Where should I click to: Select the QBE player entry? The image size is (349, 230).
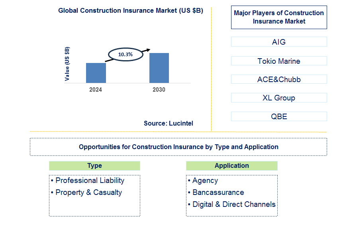[x=278, y=116]
